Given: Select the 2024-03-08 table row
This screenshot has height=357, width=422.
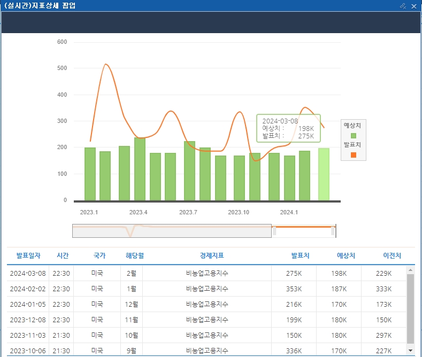Looking at the screenshot, I should 206,274.
